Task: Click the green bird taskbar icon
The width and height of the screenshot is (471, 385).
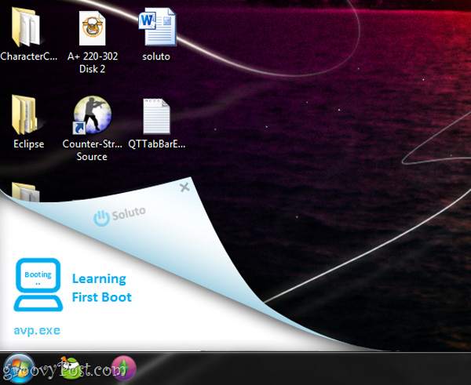Action: (73, 369)
